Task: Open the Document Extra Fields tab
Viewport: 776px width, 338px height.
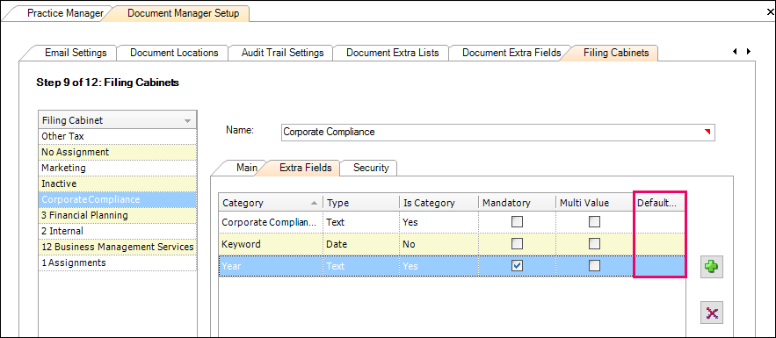Action: (x=511, y=53)
